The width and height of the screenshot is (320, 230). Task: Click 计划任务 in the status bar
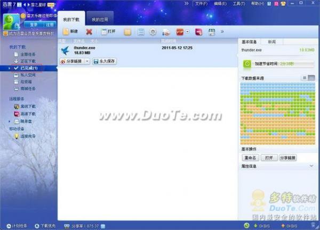(x=17, y=226)
